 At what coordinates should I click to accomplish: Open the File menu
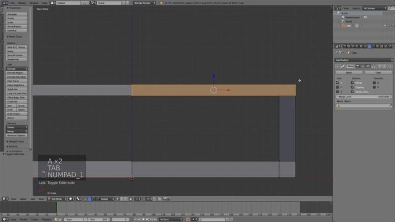[x=12, y=3]
